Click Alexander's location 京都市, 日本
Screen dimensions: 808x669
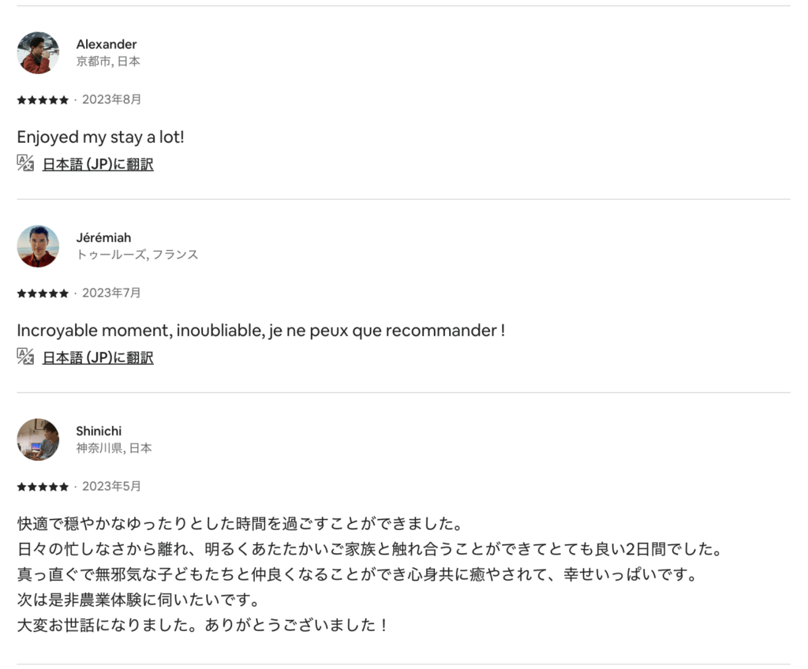tap(108, 62)
